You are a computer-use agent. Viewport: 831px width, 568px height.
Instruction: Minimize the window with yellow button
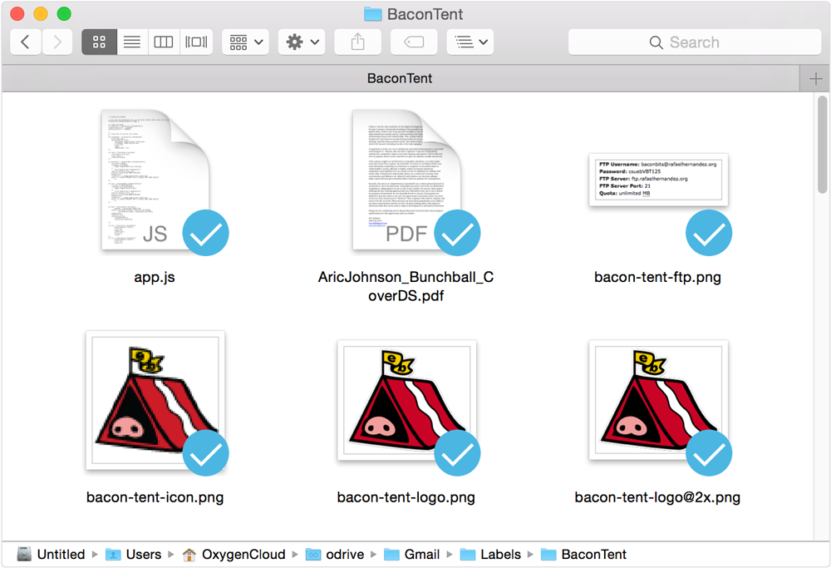coord(41,14)
